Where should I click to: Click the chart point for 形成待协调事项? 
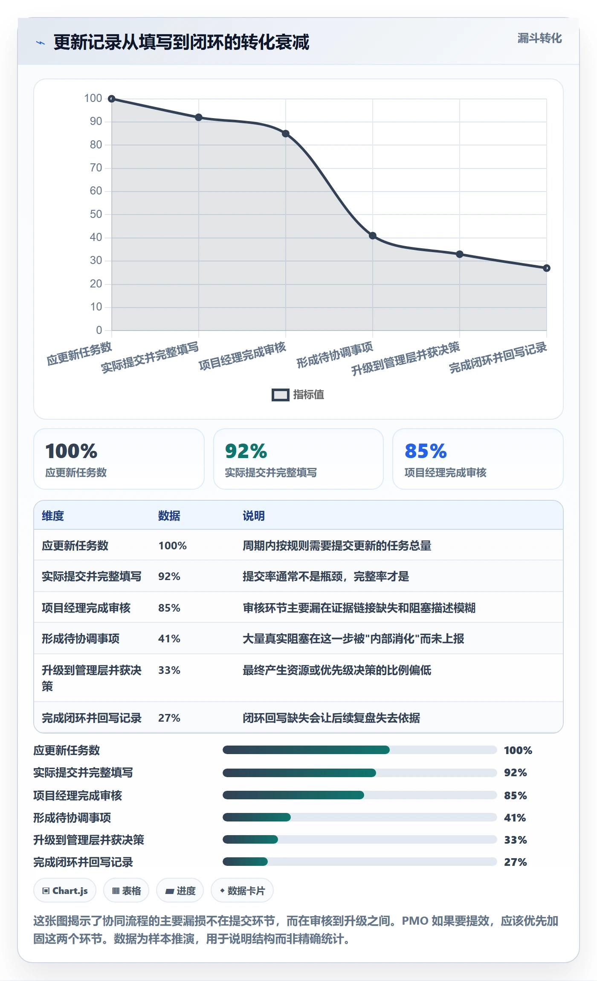tap(373, 235)
